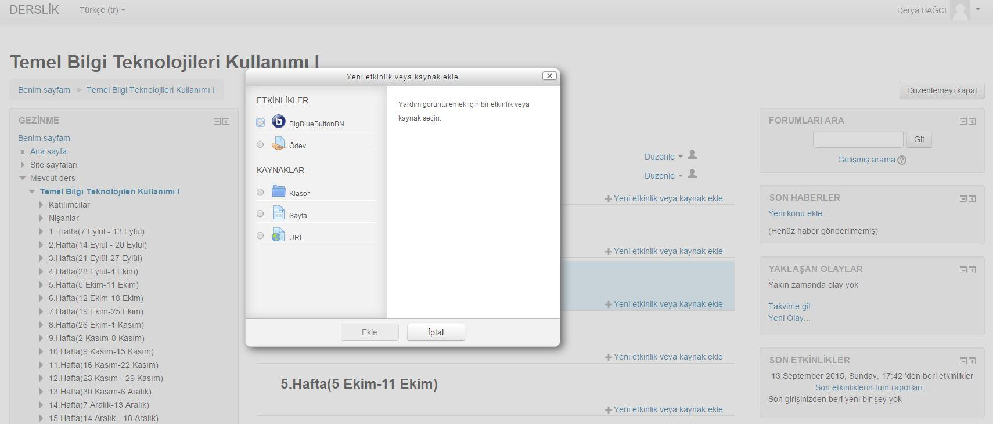993x424 pixels.
Task: Select the Ödev radio button
Action: (260, 144)
